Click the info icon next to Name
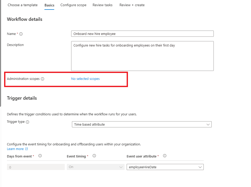Viewport: 251px width, 187px height. coord(21,34)
